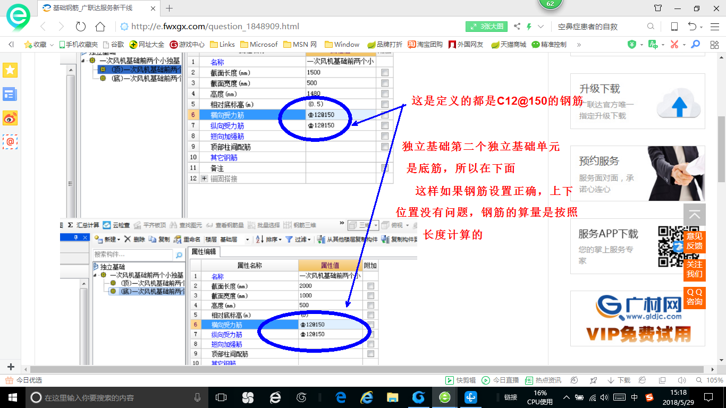Open the Task View taskbar icon
The width and height of the screenshot is (726, 408).
[x=221, y=397]
